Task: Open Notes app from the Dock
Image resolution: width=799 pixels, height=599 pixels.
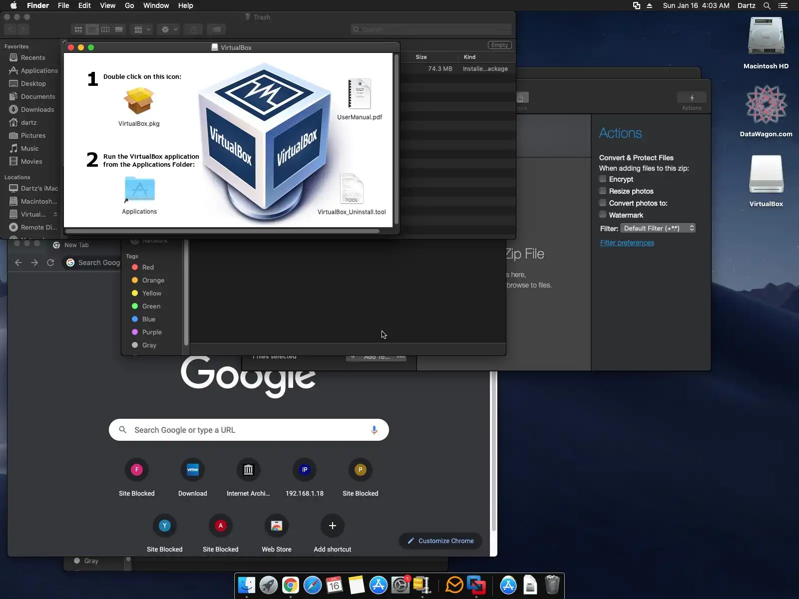Action: point(357,585)
